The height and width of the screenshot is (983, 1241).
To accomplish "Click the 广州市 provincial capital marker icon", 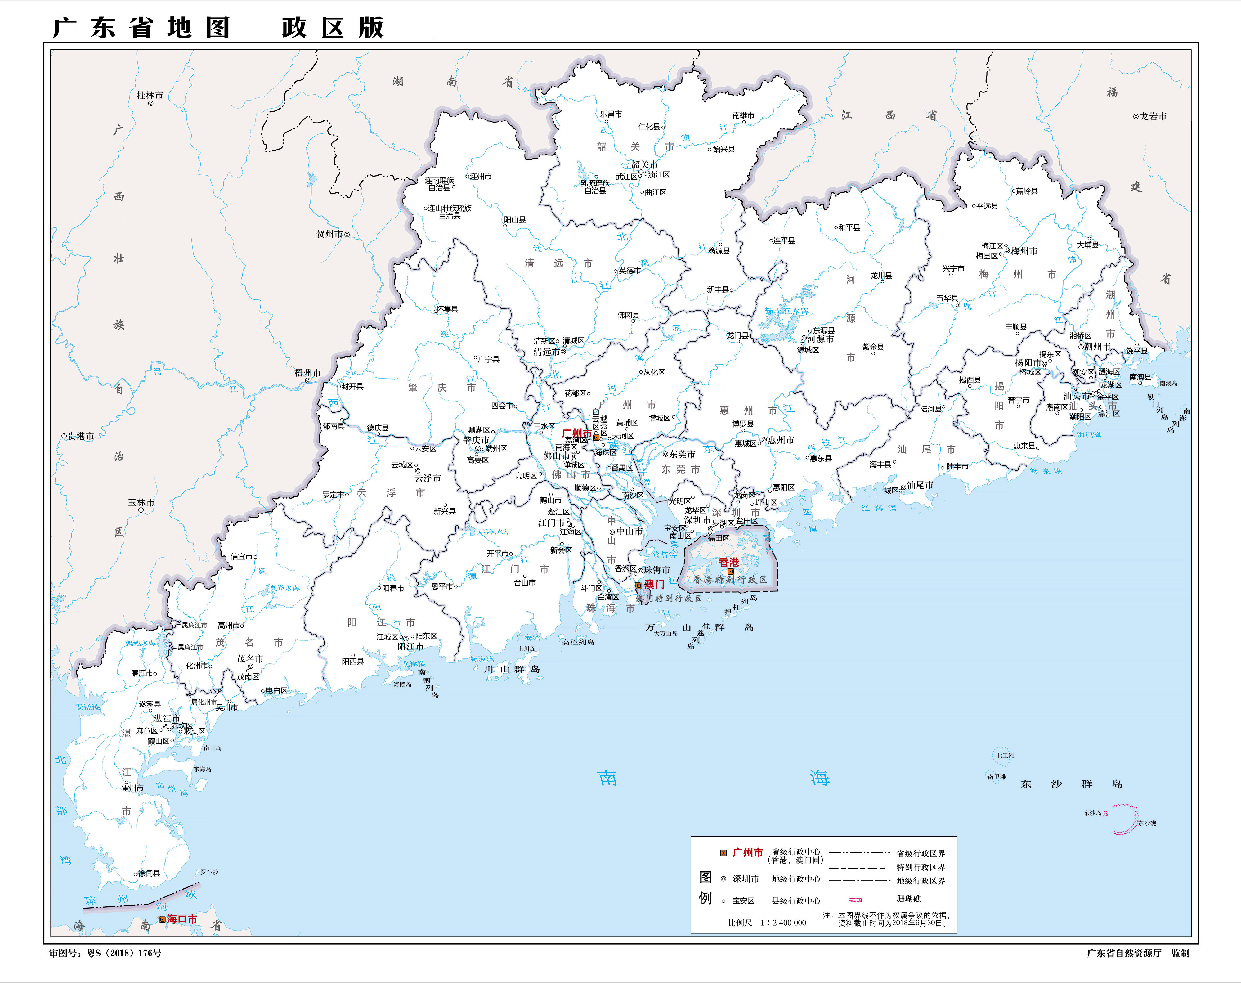I will [596, 438].
